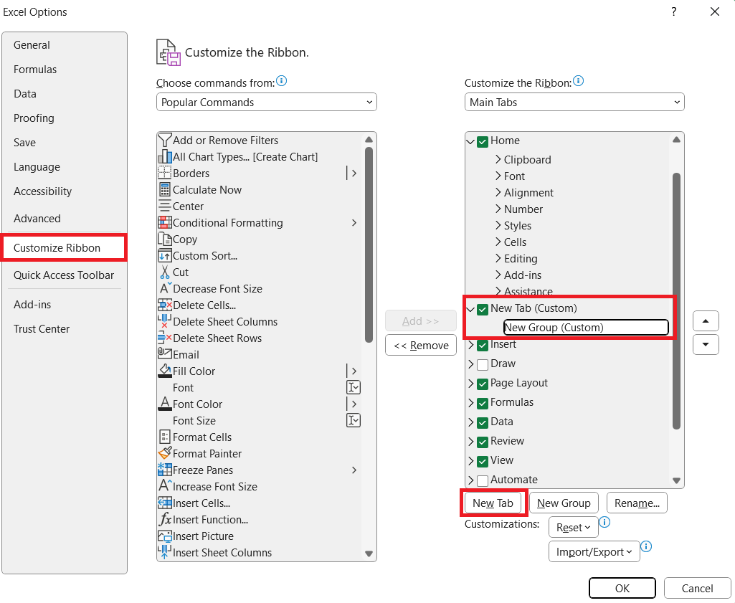Screen dimensions: 735x603
Task: Click the Remove button
Action: (421, 346)
